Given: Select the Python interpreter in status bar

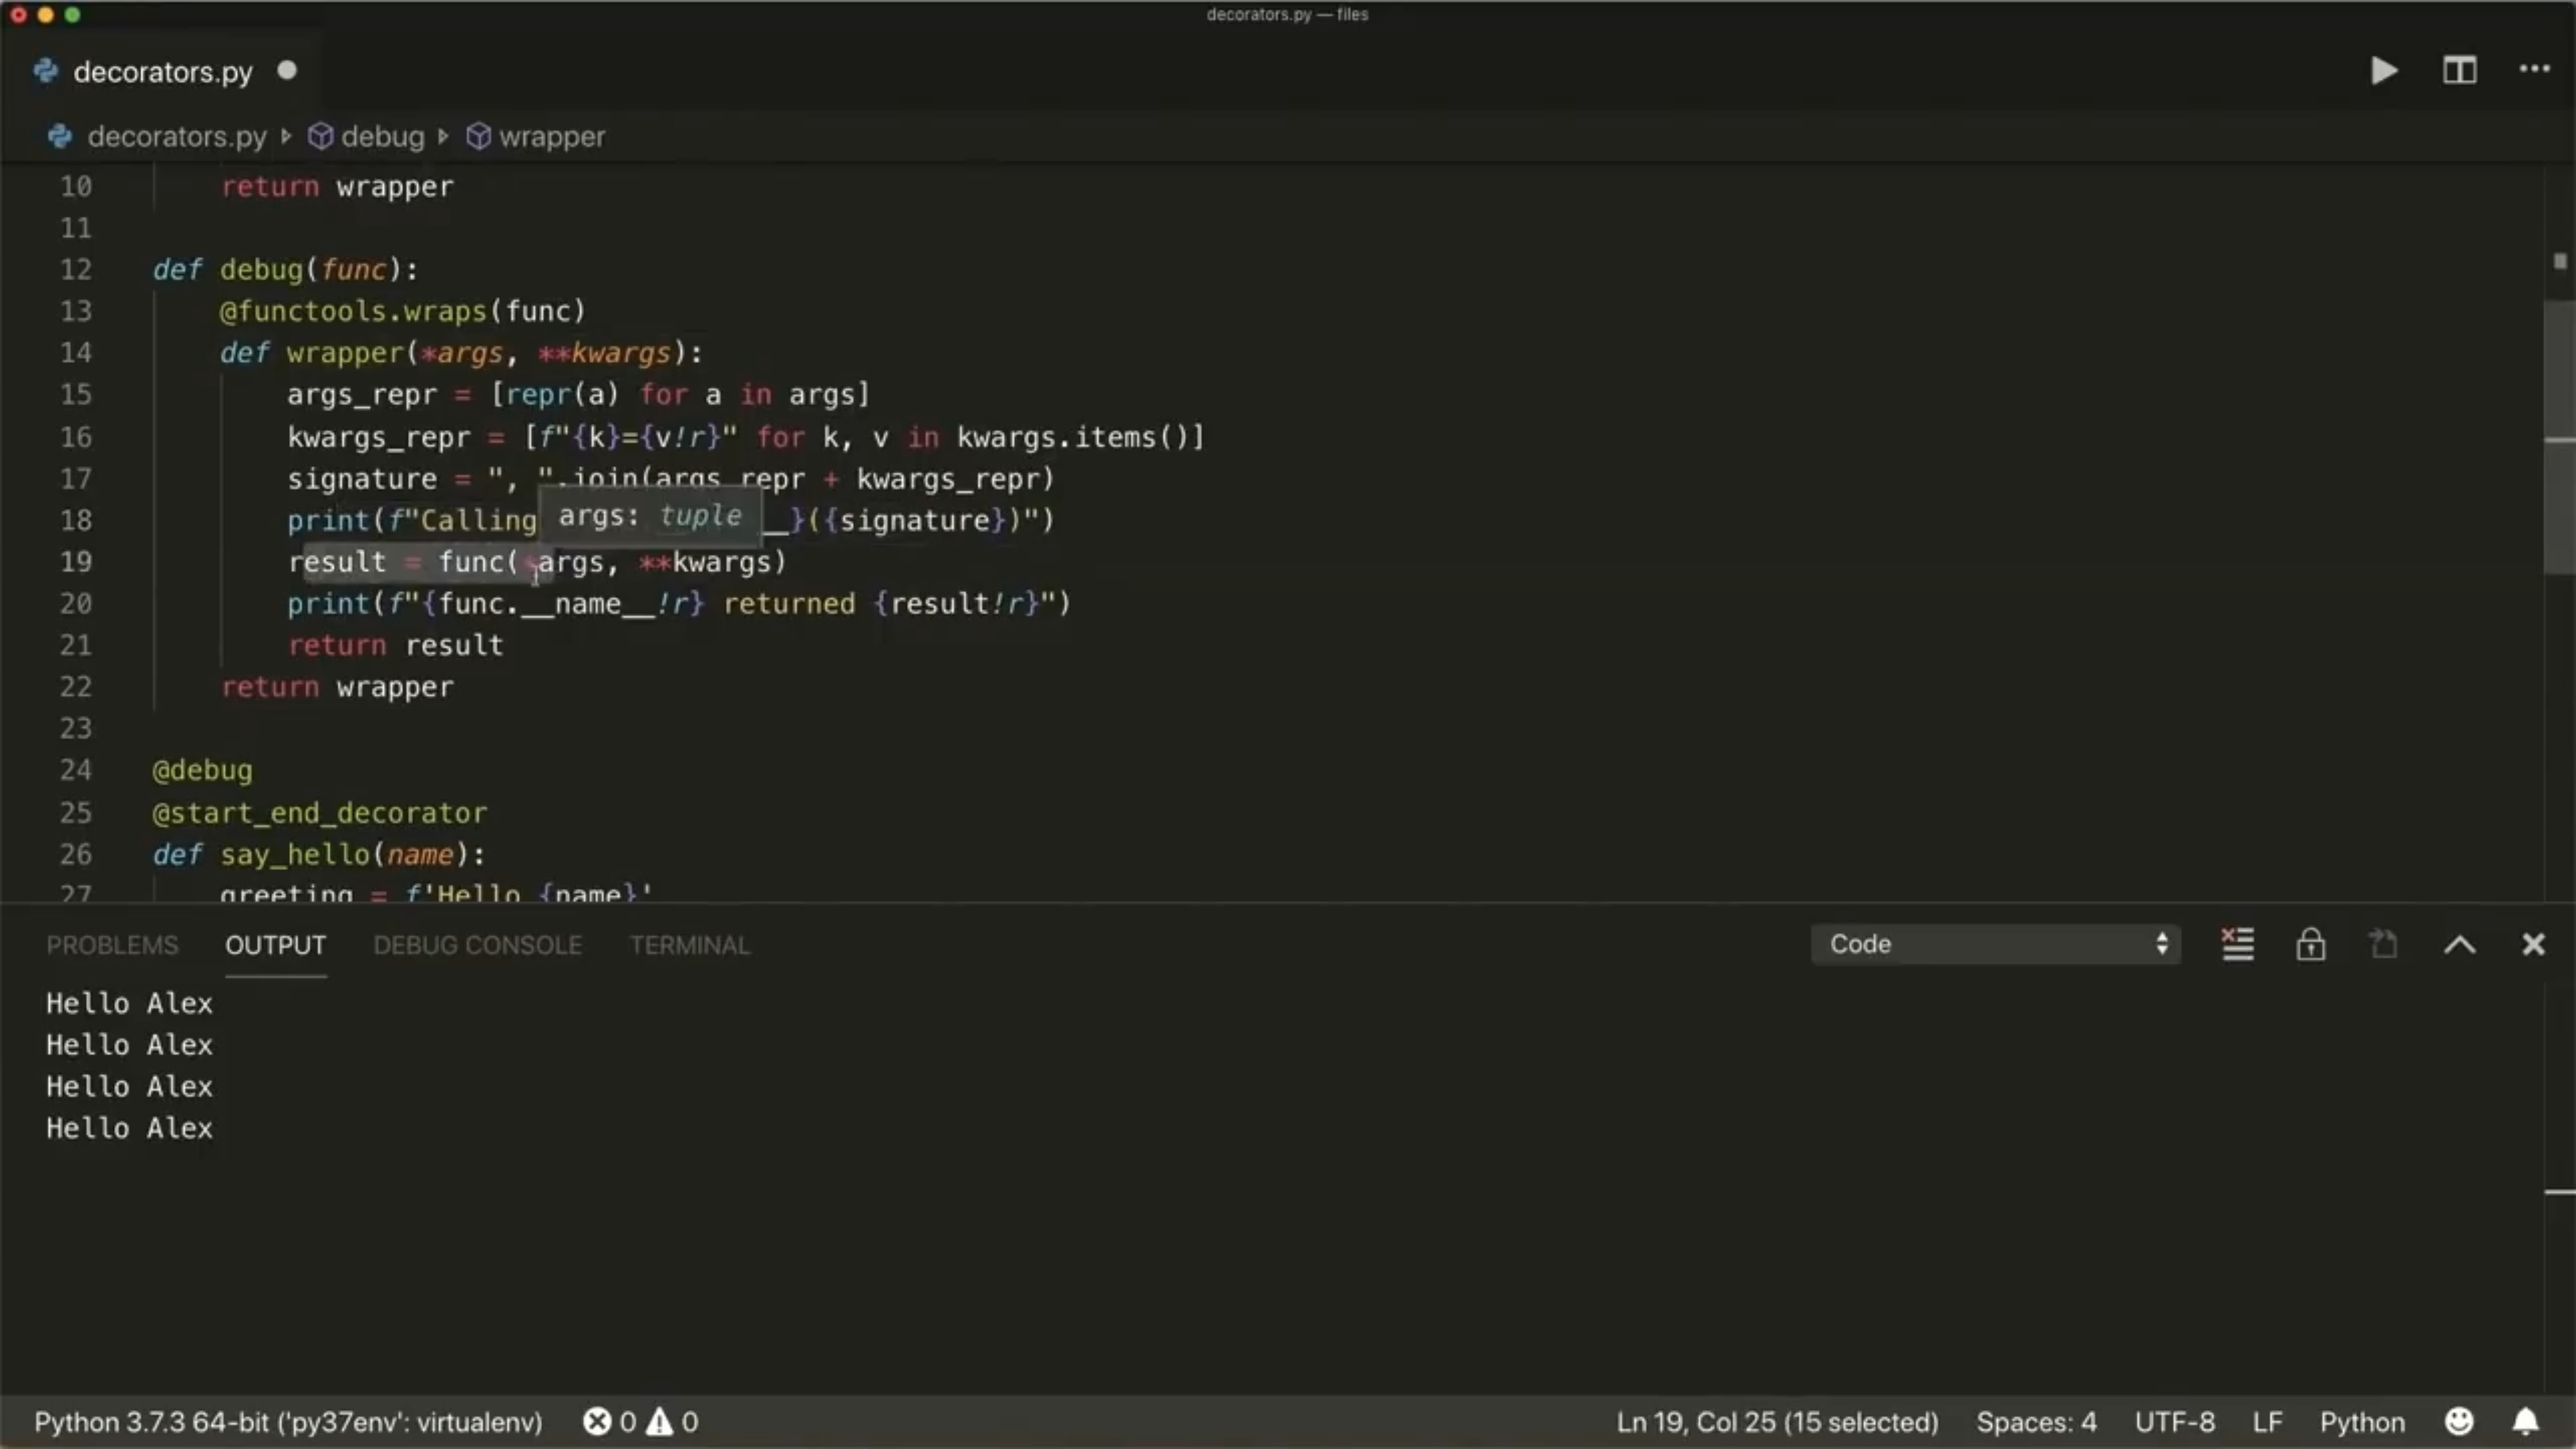Looking at the screenshot, I should (288, 1421).
